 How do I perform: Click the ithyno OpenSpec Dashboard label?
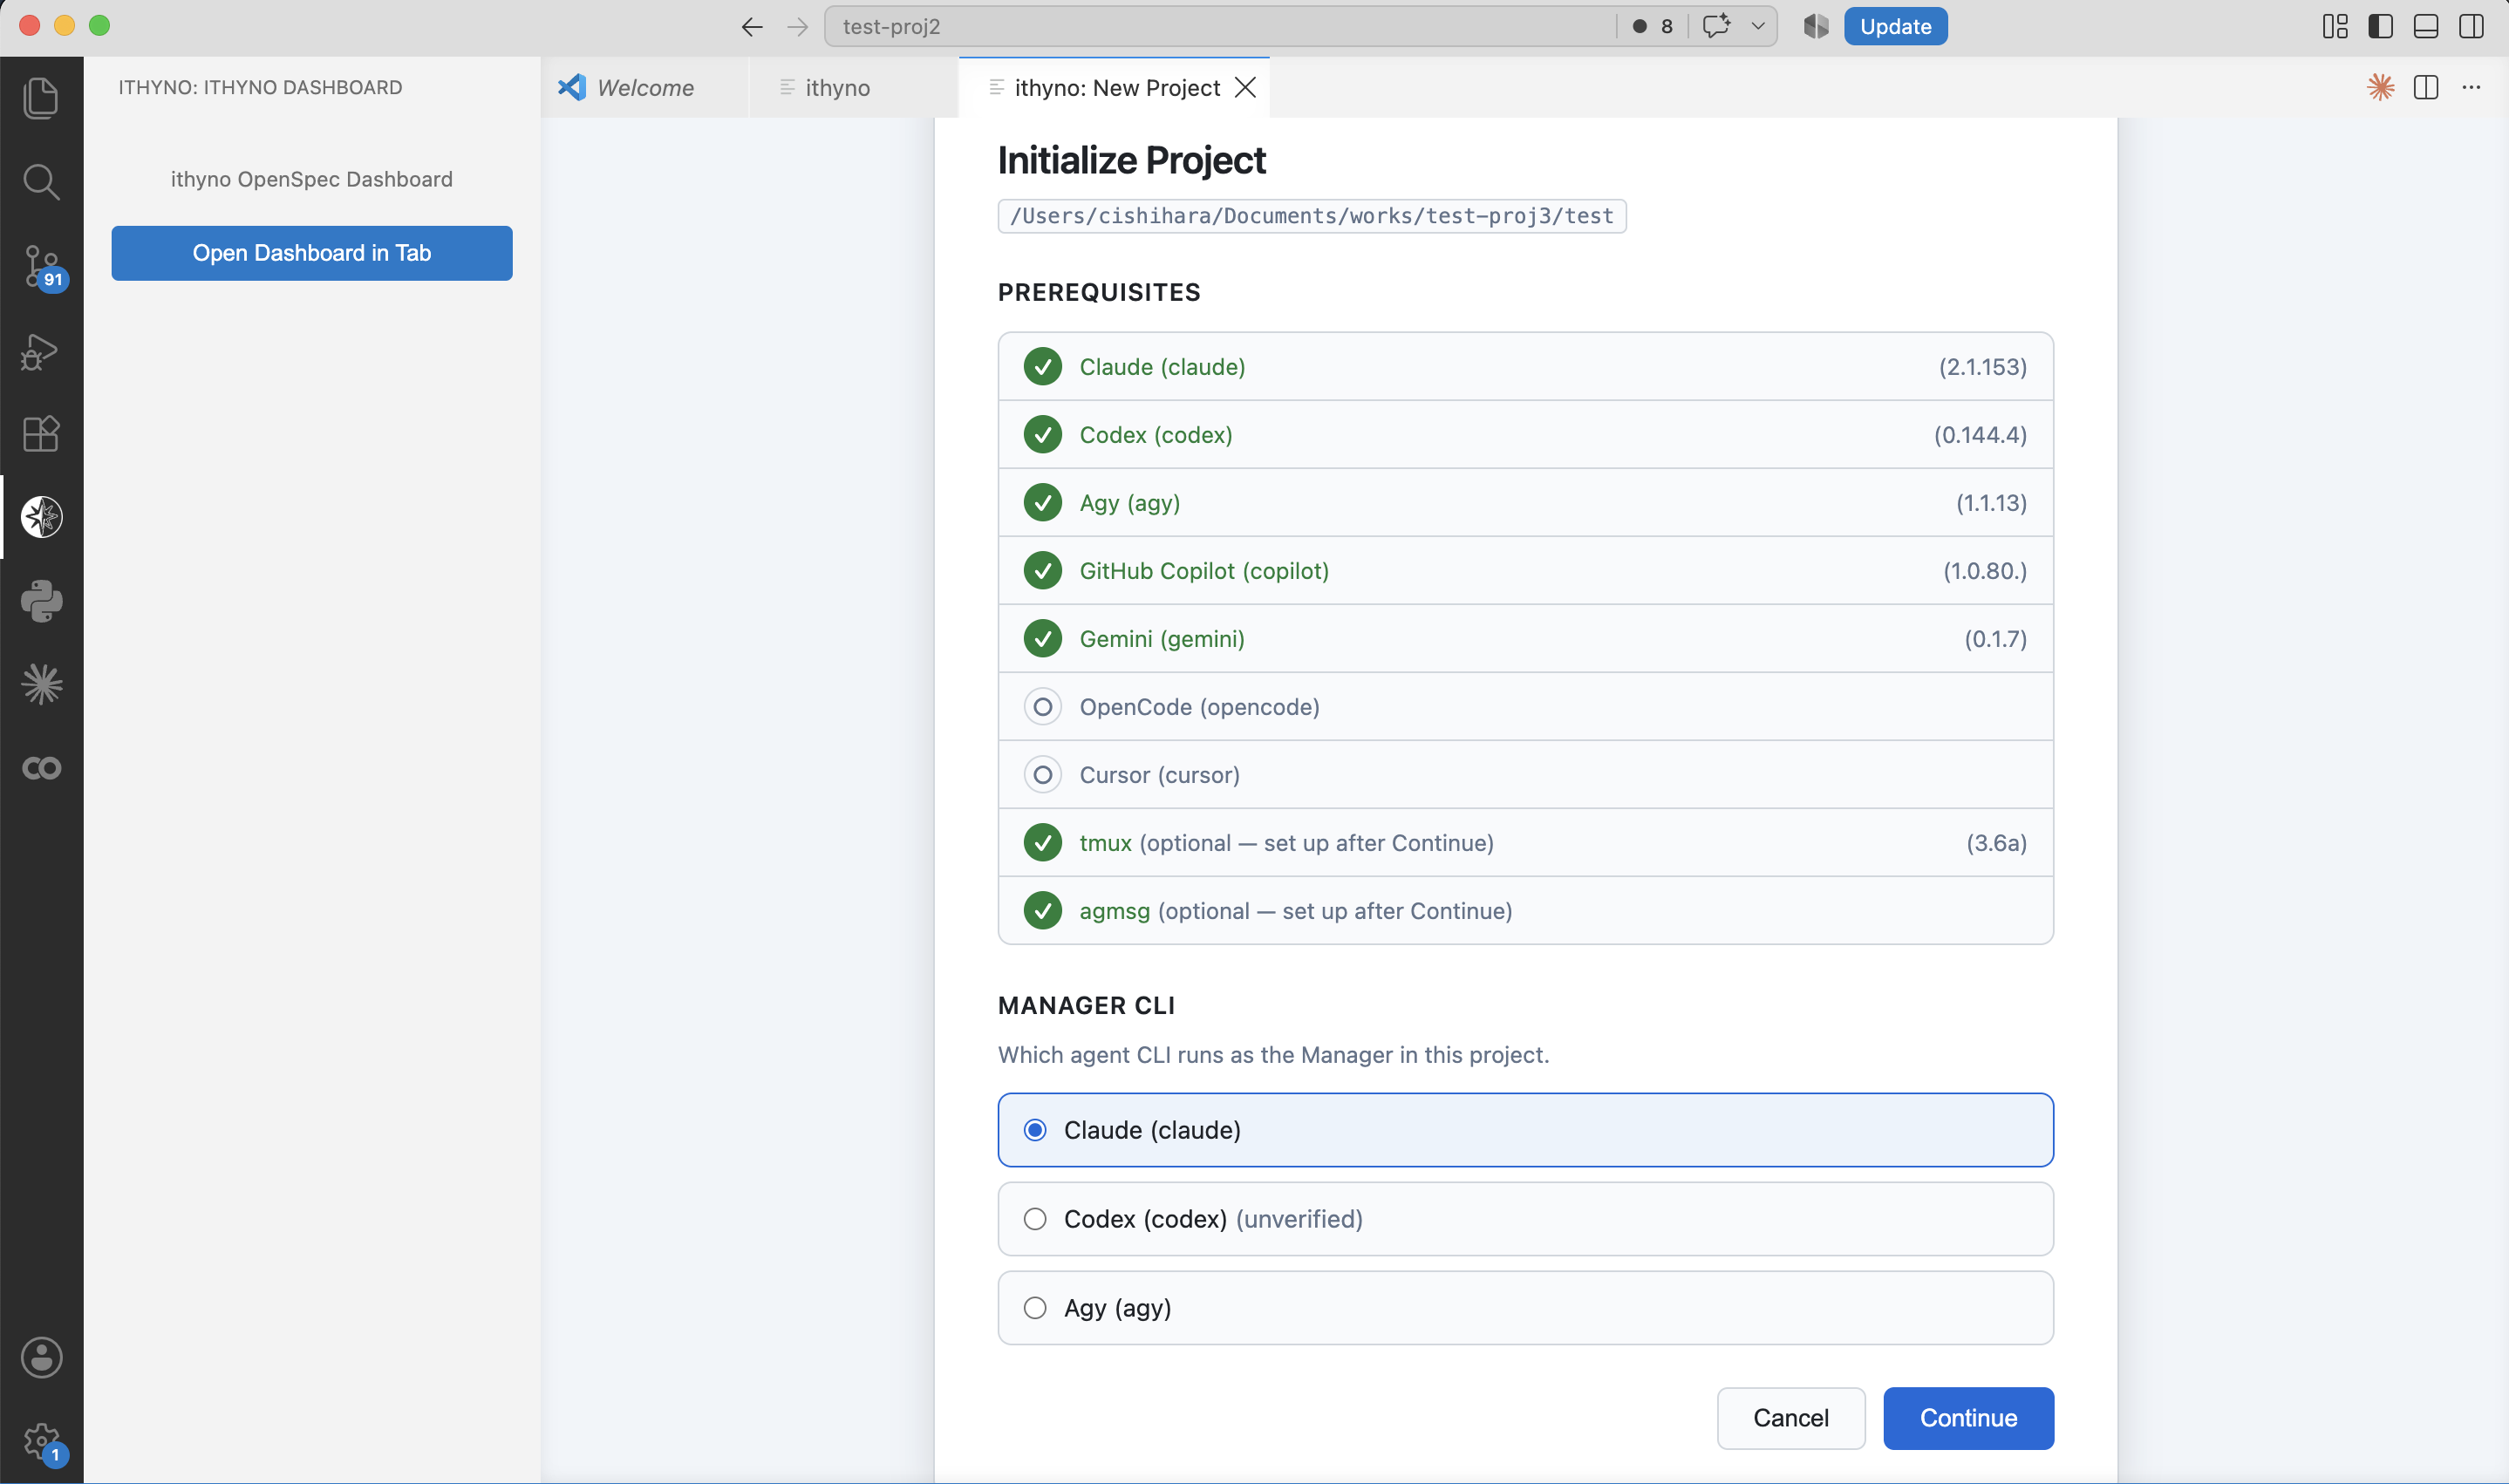pos(311,179)
